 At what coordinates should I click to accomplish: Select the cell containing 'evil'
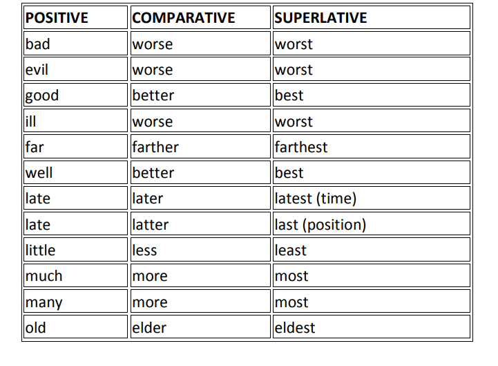pos(37,70)
